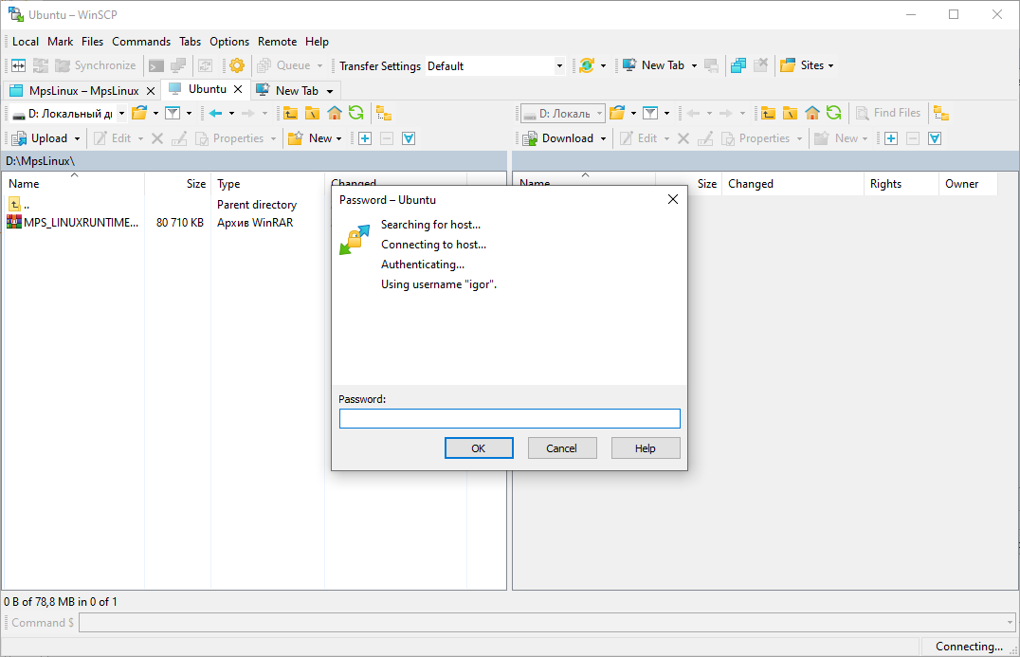Focus the Password input field
The width and height of the screenshot is (1020, 657).
click(x=509, y=418)
